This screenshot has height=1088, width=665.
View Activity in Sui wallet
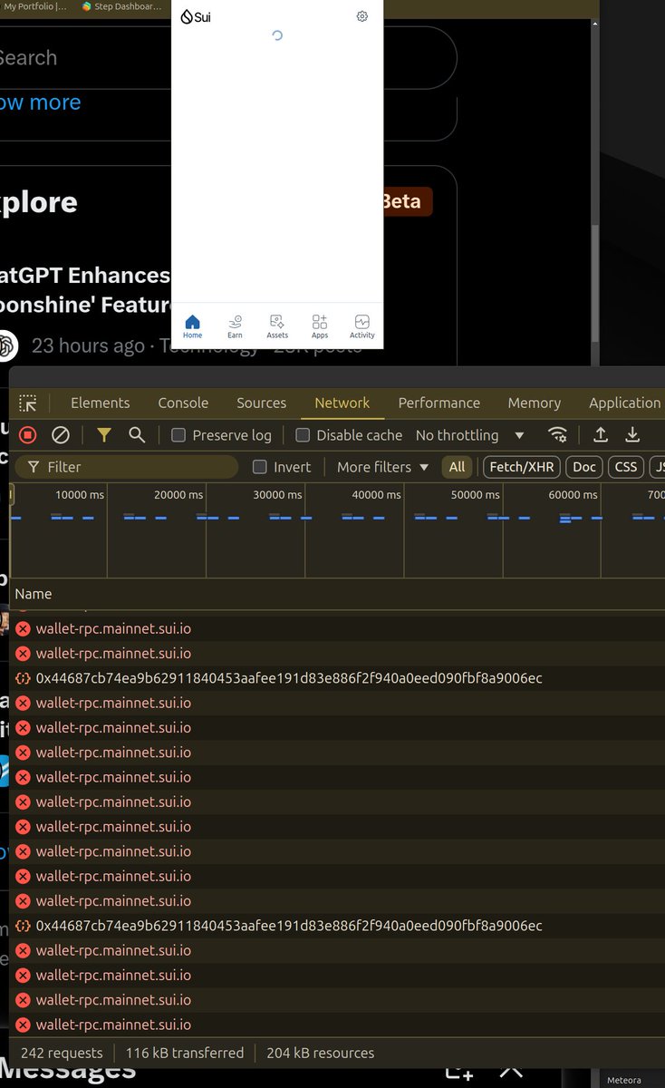(x=362, y=326)
